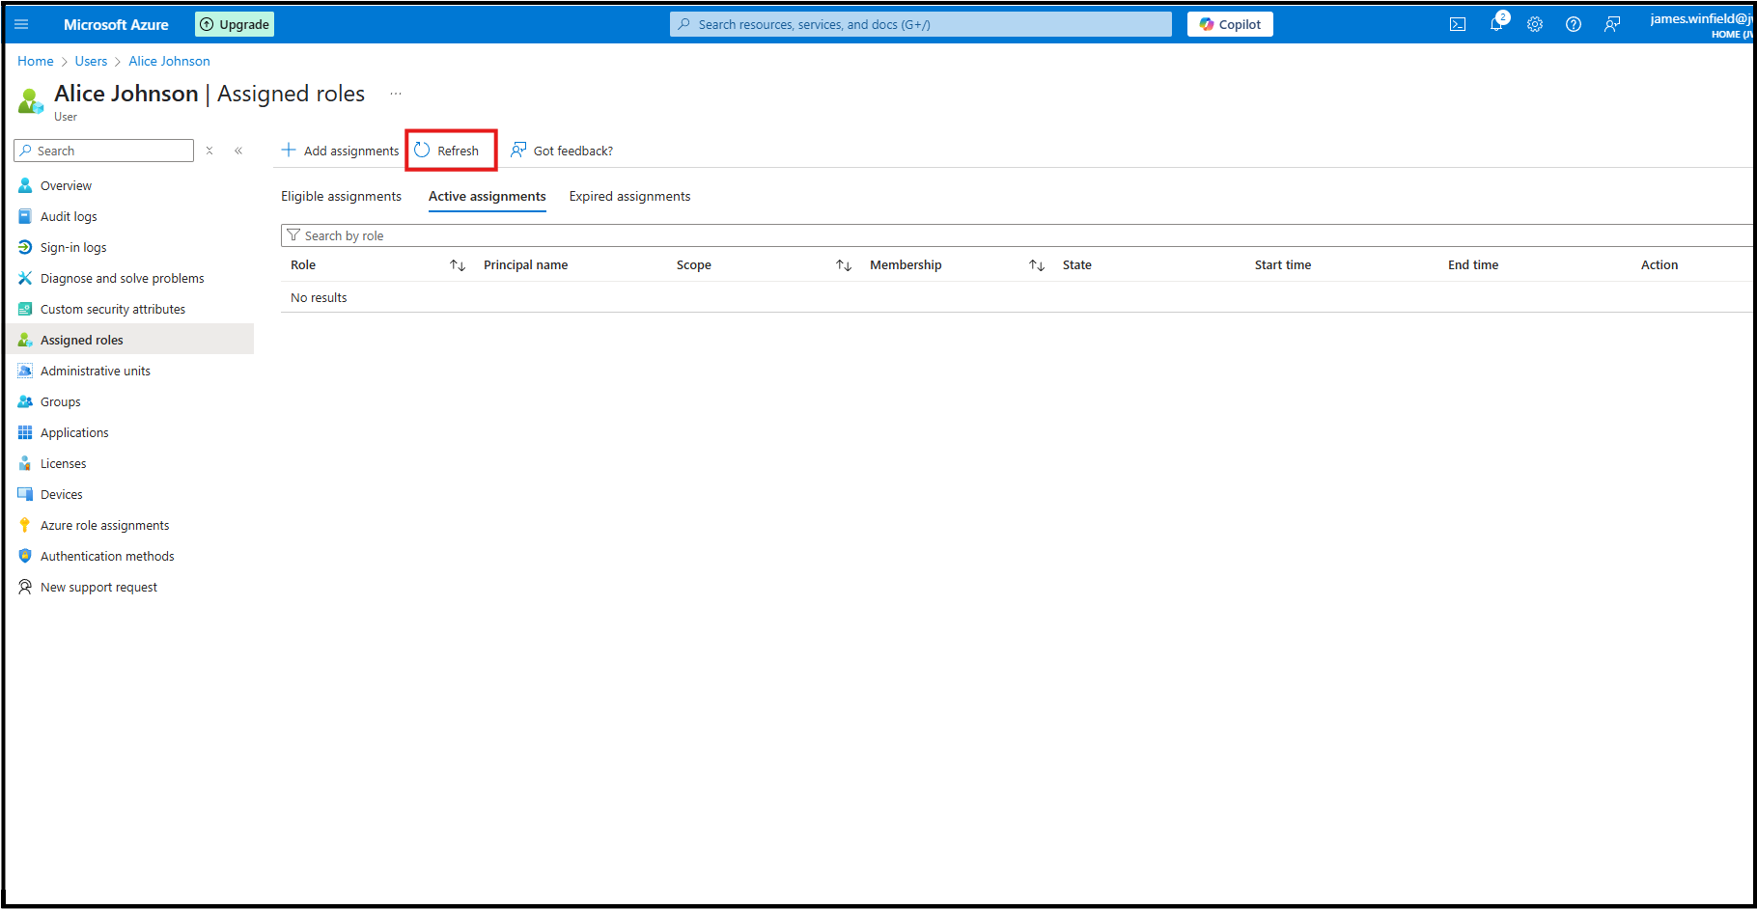The image size is (1757, 909).
Task: Click the No results row text
Action: click(319, 298)
